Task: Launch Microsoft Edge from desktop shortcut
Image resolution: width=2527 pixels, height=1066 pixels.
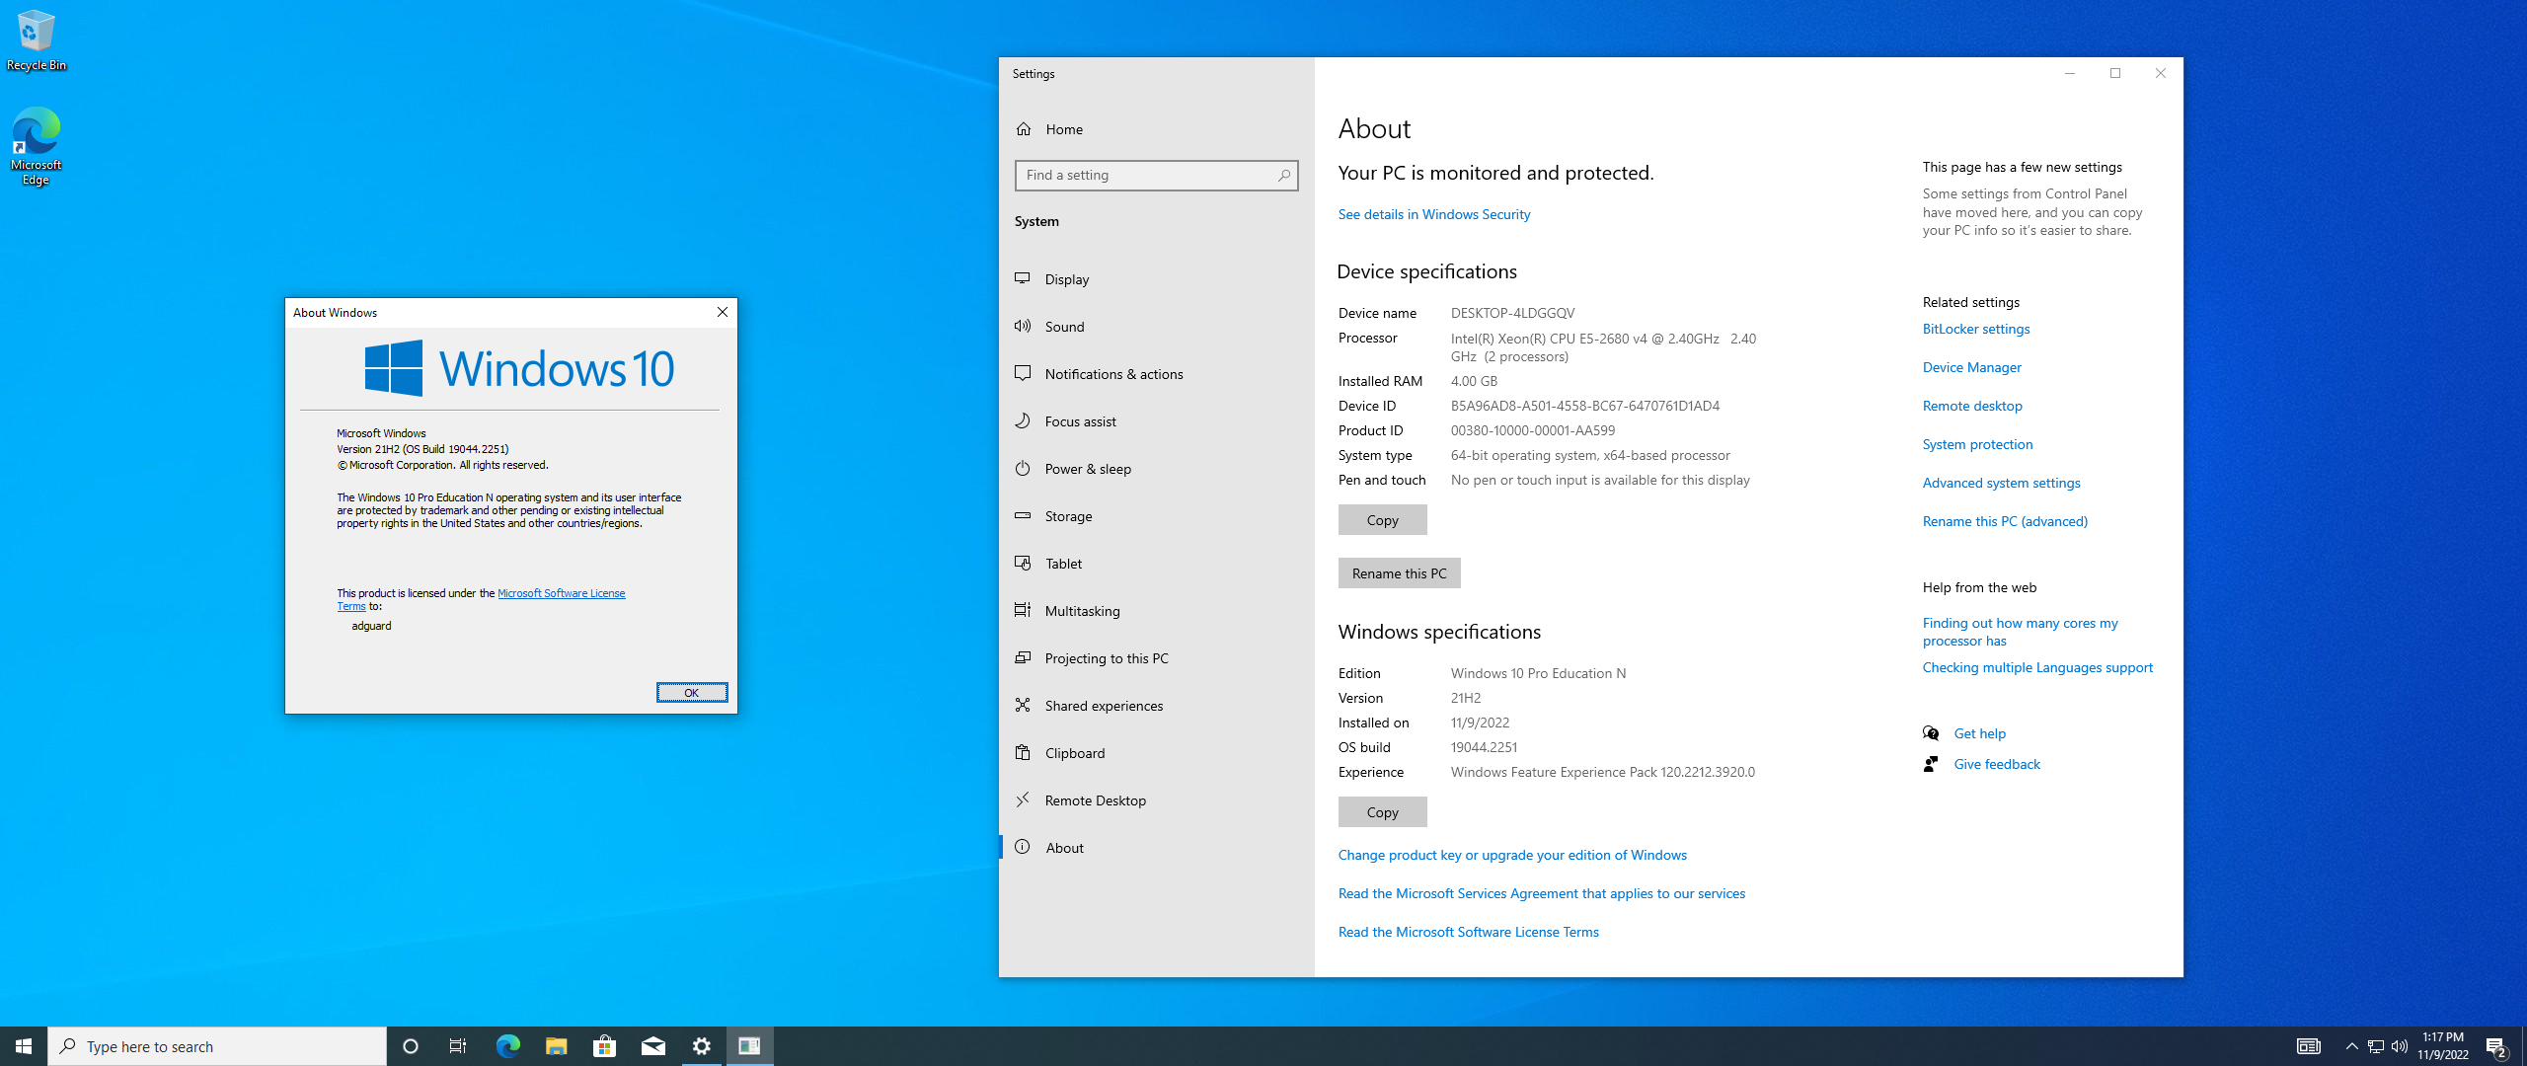Action: pyautogui.click(x=36, y=145)
